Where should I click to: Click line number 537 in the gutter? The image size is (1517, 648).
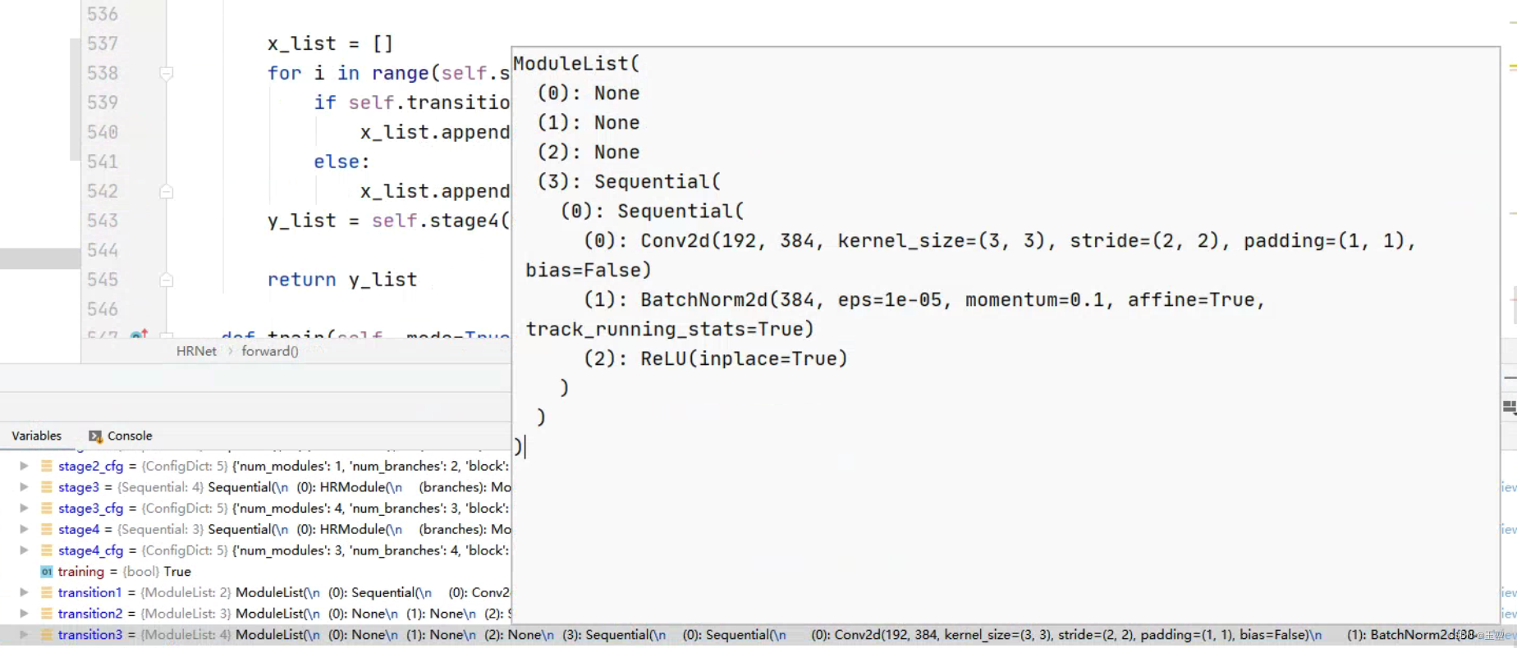(x=103, y=43)
